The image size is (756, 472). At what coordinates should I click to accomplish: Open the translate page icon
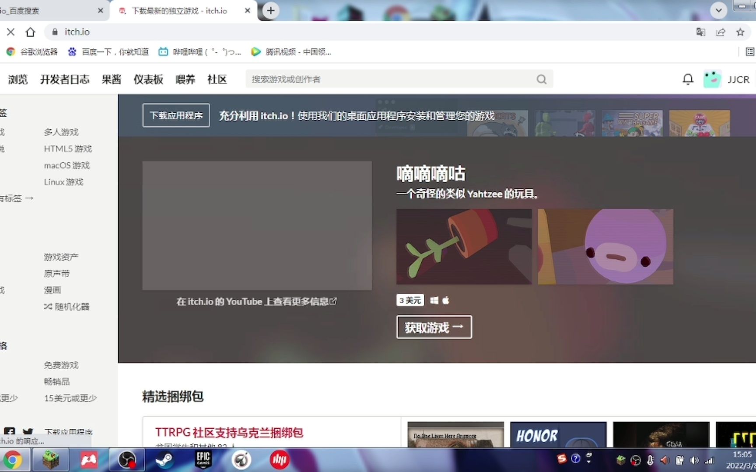(701, 32)
